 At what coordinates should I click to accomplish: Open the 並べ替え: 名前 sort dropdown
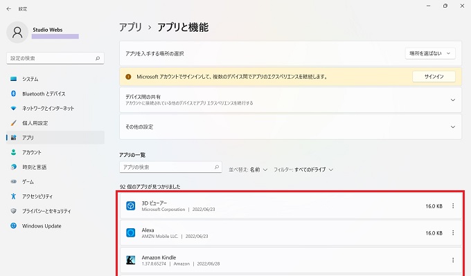point(248,169)
